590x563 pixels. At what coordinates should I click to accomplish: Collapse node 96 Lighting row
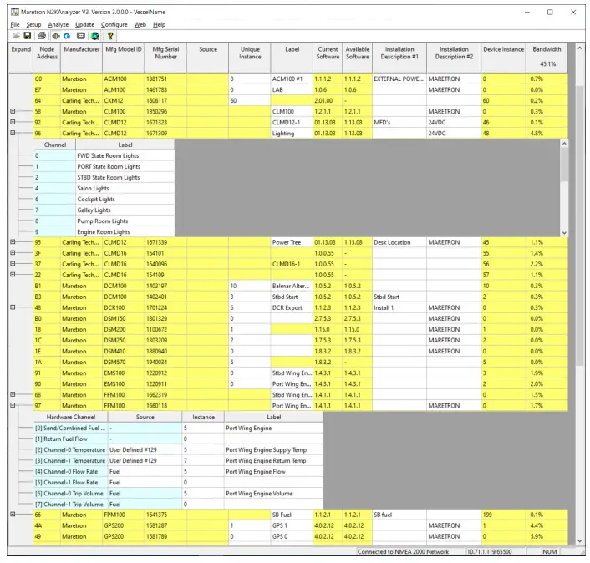(13, 133)
